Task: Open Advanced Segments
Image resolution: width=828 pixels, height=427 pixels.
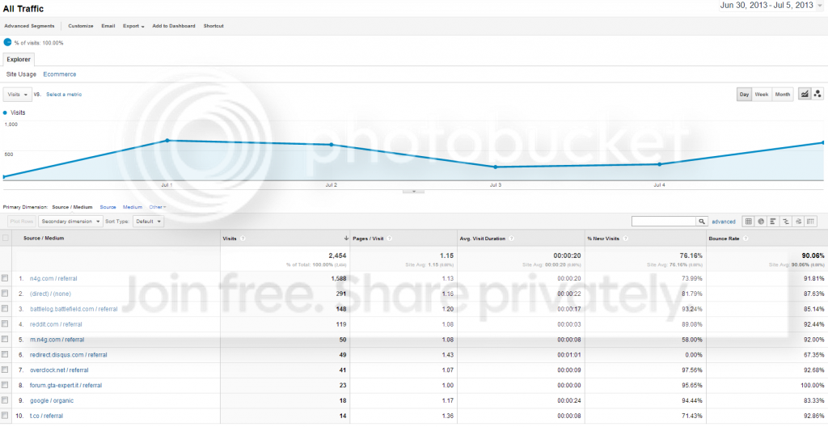Action: [29, 26]
